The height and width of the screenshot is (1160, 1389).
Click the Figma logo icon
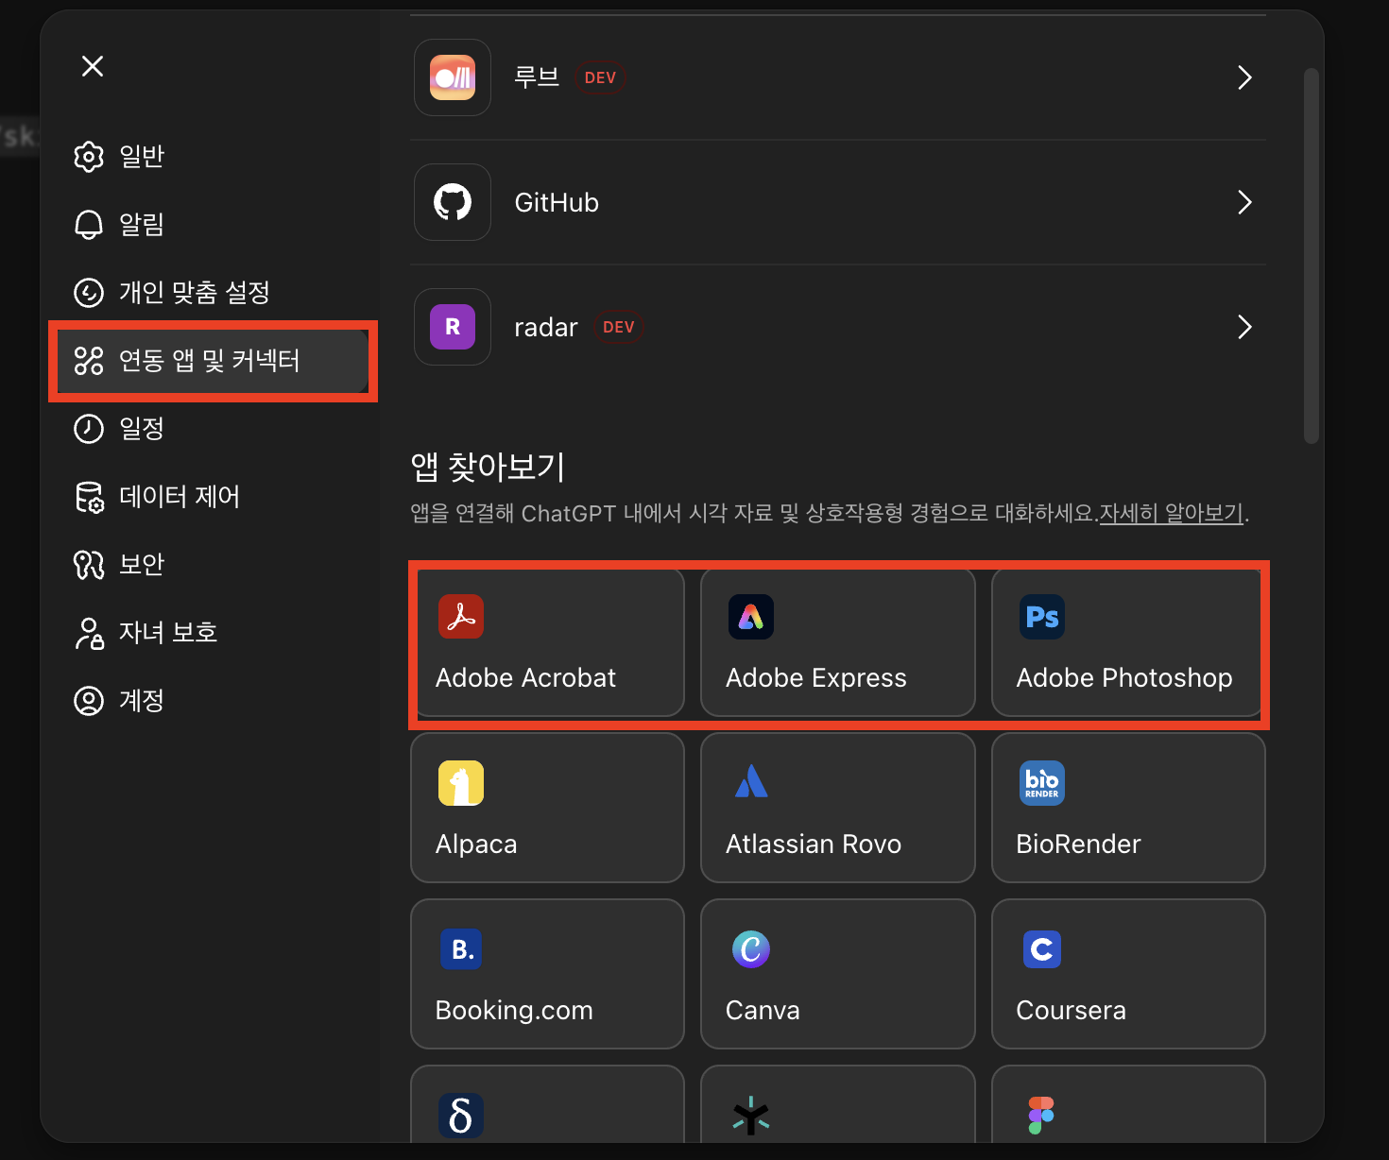click(1041, 1116)
